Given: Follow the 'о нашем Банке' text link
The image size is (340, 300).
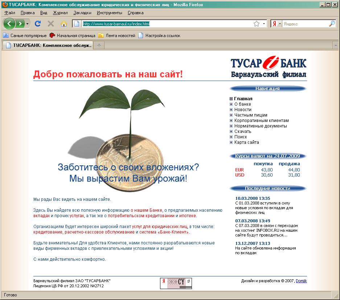Looking at the screenshot, I should [146, 210].
